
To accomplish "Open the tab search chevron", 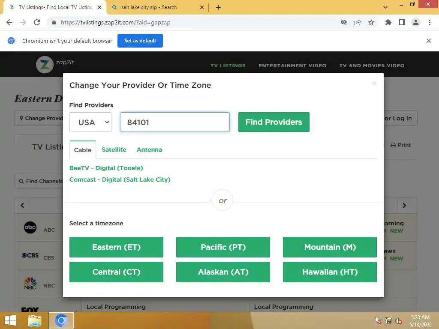I will tap(385, 8).
